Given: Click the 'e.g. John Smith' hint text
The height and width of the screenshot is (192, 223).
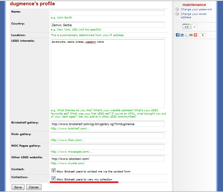Looking at the screenshot, I should (x=61, y=18).
